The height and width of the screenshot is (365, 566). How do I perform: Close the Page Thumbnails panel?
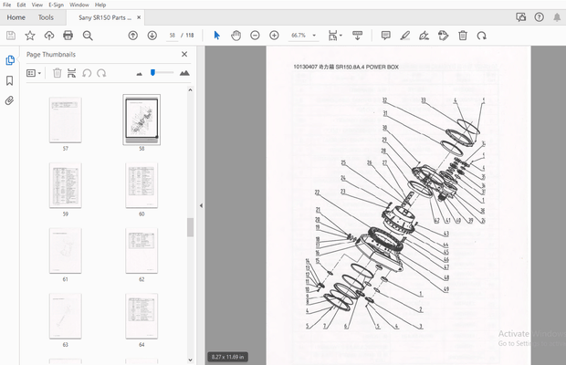point(184,54)
